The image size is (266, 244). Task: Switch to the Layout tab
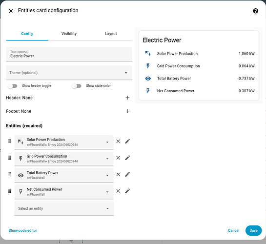[x=111, y=34]
